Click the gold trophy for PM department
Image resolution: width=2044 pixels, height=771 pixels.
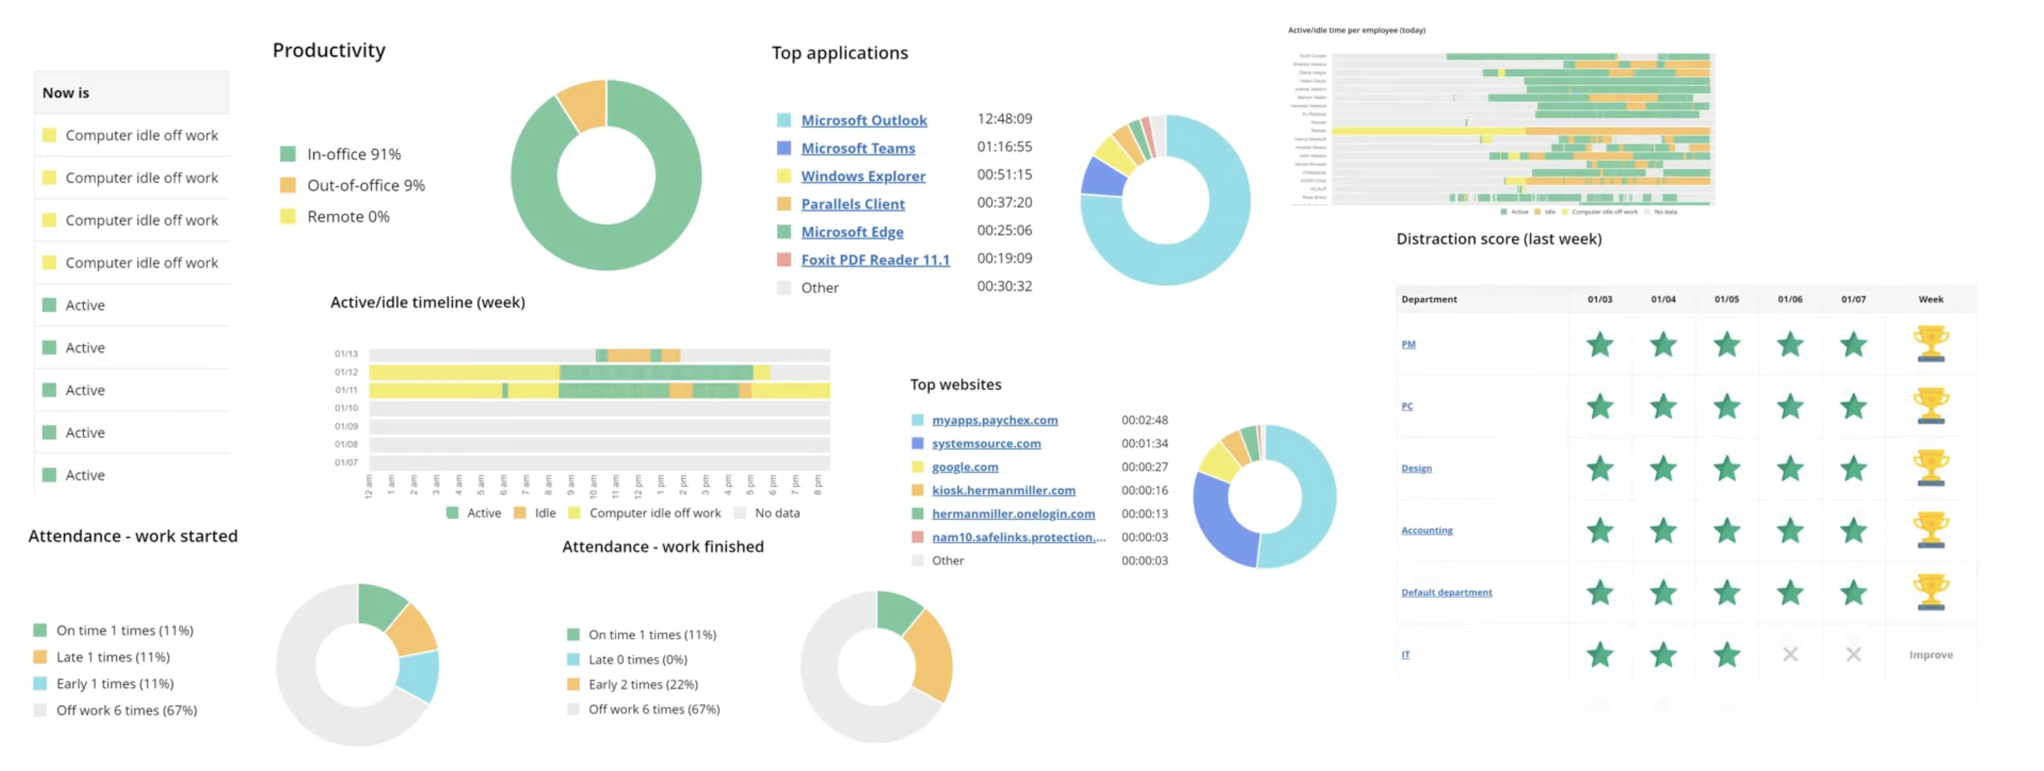[x=1932, y=344]
